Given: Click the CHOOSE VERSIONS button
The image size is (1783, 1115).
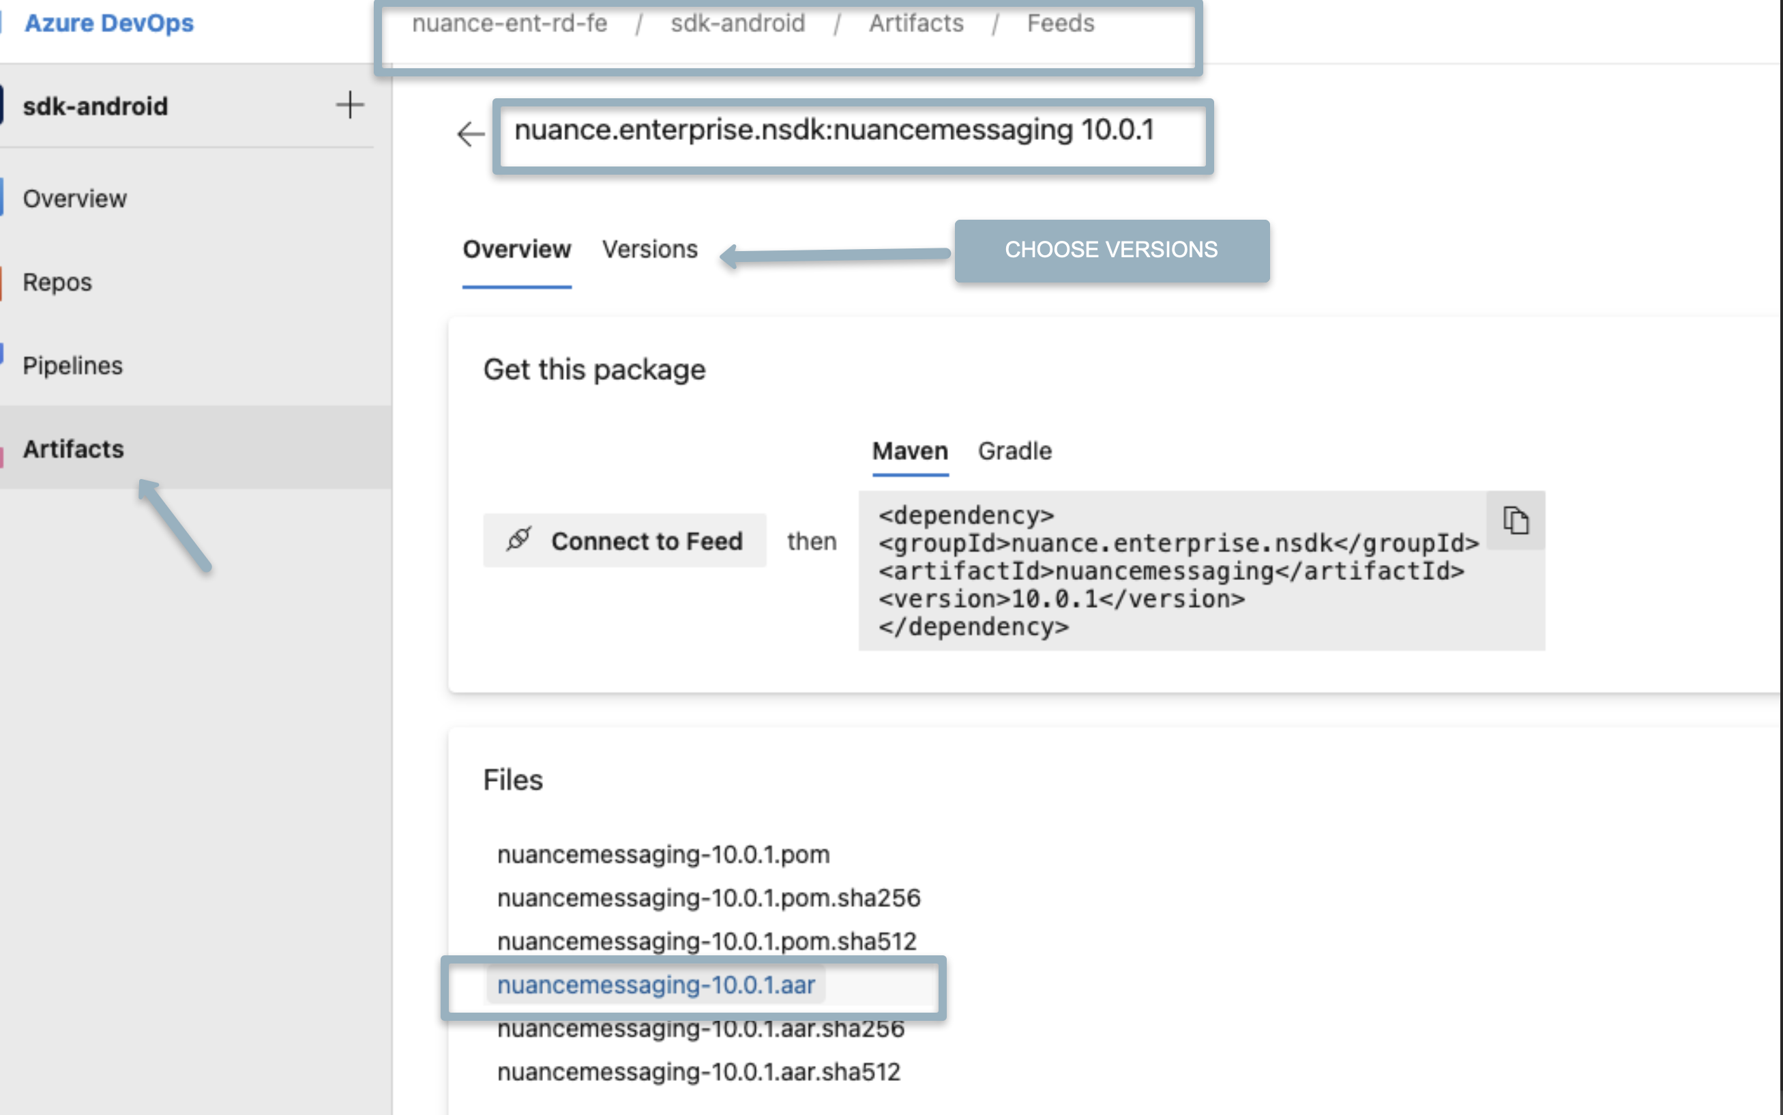Looking at the screenshot, I should pyautogui.click(x=1112, y=250).
